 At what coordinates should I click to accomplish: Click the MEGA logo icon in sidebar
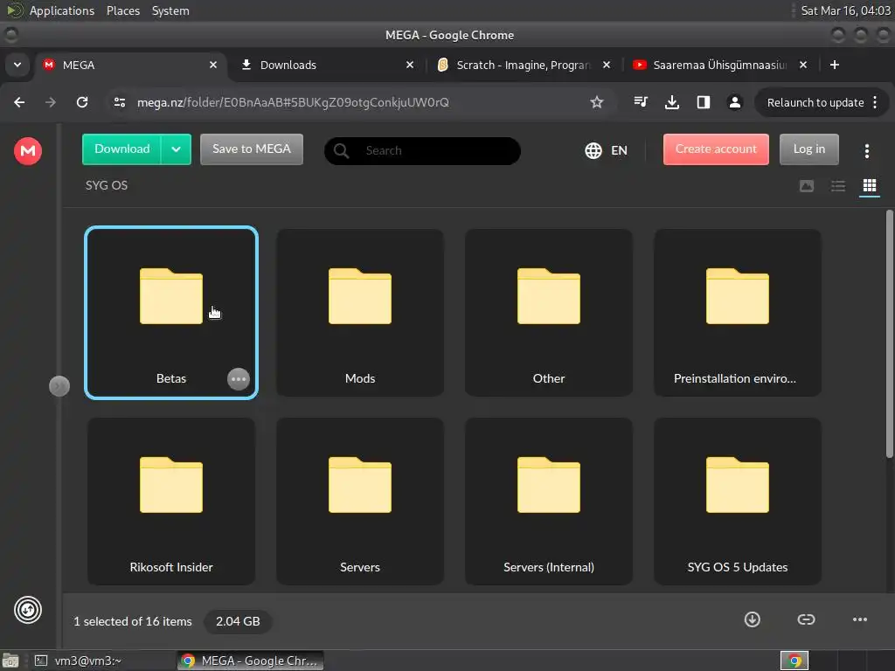point(28,150)
